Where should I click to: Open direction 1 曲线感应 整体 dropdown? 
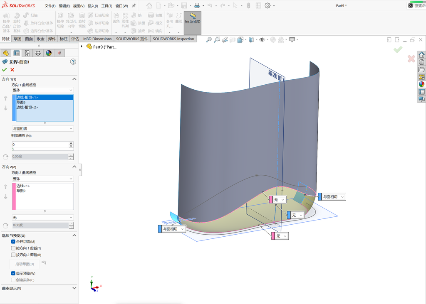[43, 90]
